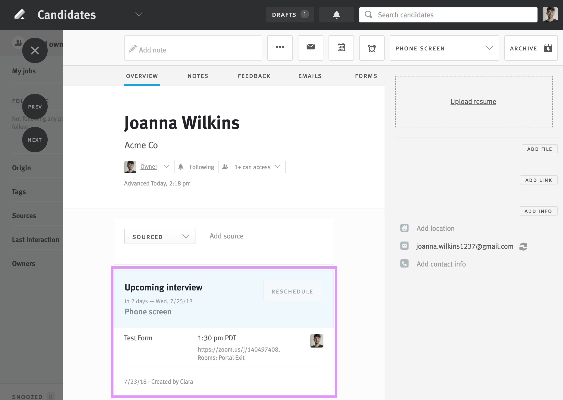The height and width of the screenshot is (400, 563).
Task: Focus the Search candidates field
Action: tap(448, 15)
